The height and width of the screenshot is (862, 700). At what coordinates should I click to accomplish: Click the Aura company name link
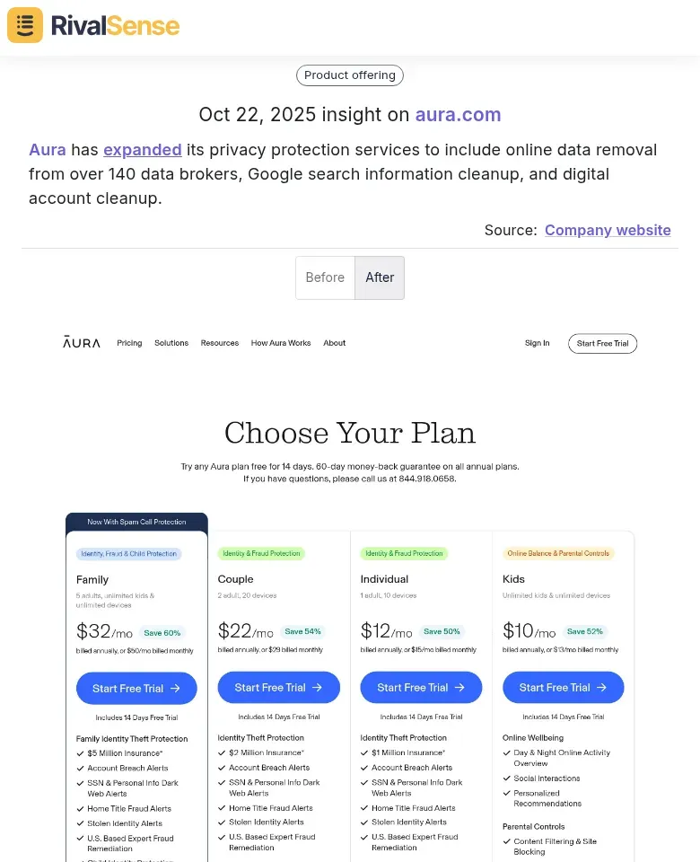[x=48, y=150]
